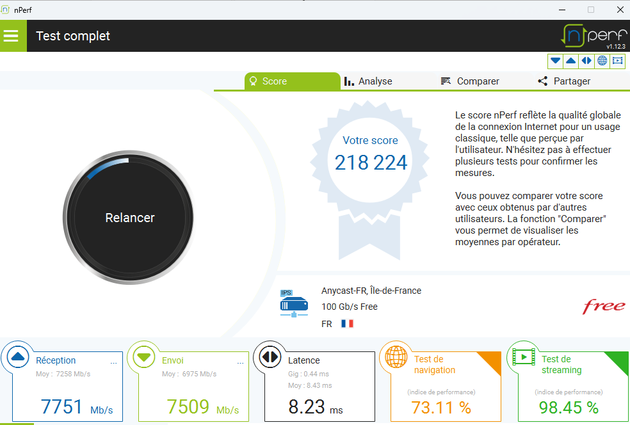Click the Votre score badge
Viewport: 630px width, 425px height.
370,180
